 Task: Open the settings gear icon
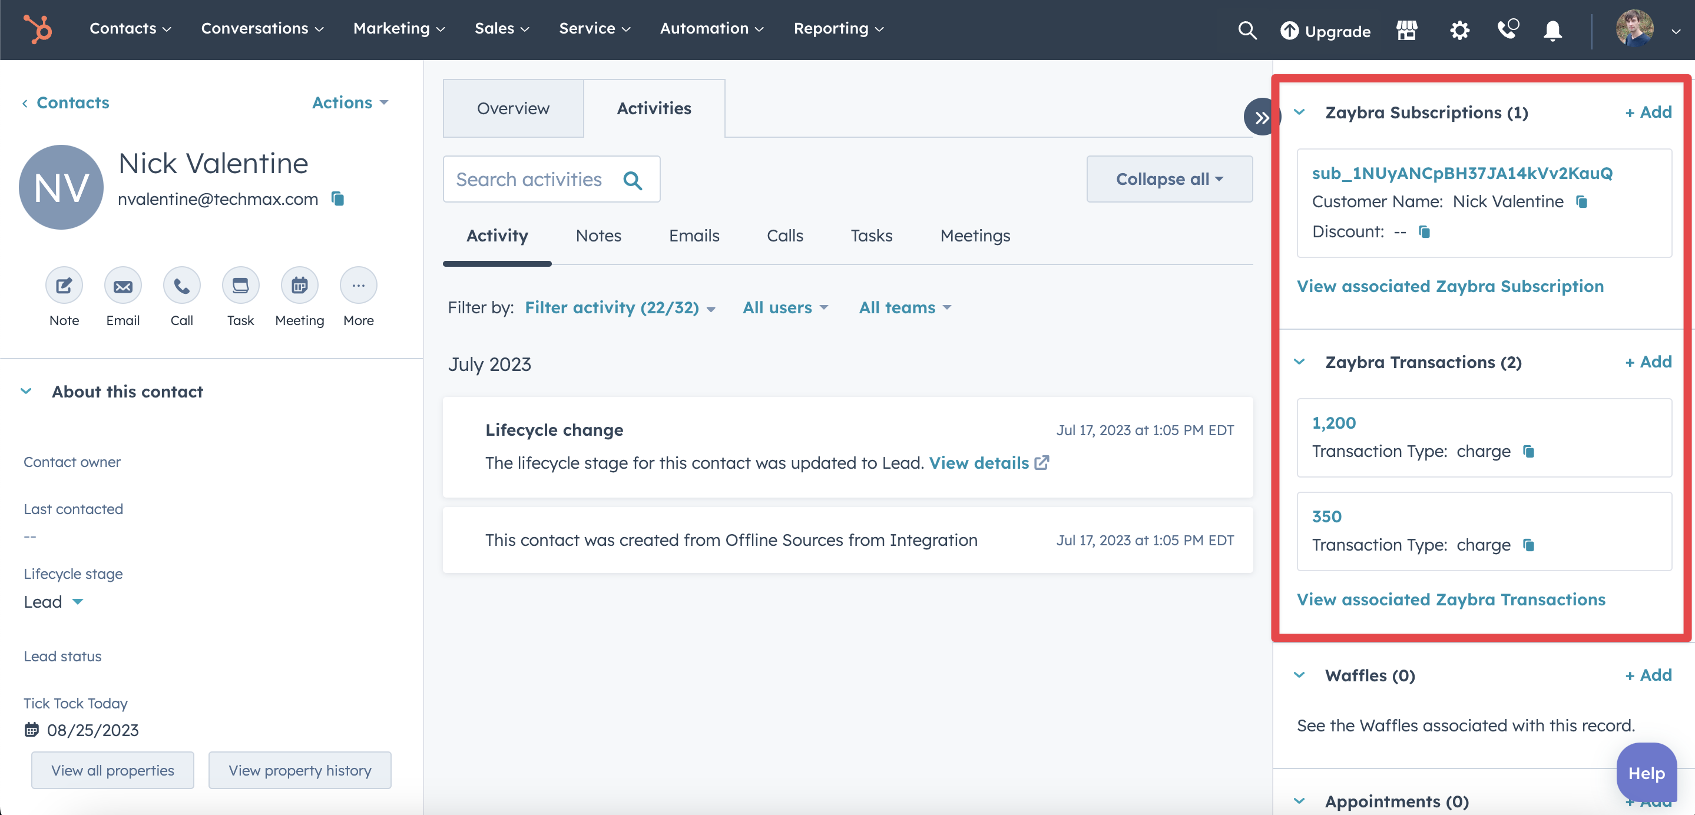(x=1459, y=29)
